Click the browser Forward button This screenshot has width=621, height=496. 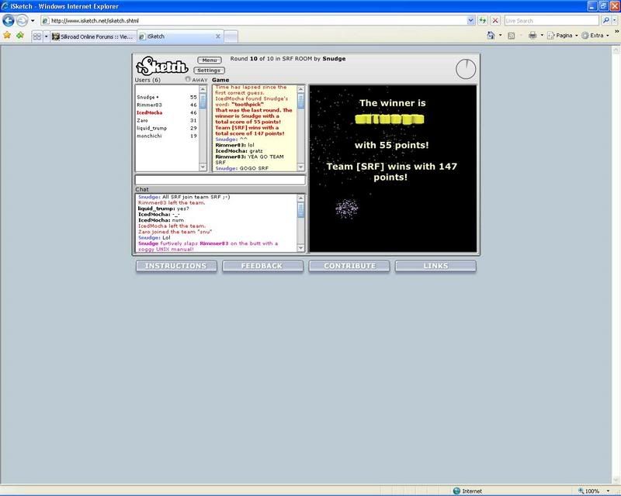point(23,20)
